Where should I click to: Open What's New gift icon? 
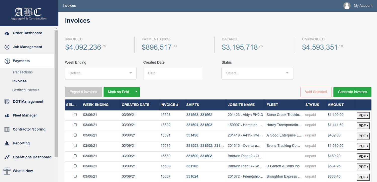point(7,171)
